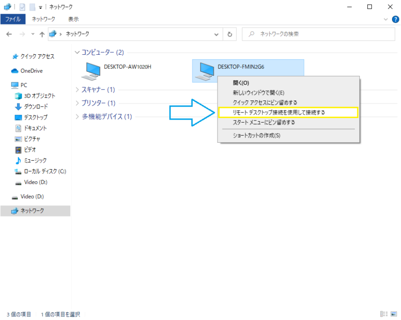Click the DESKTOP-FMIN2G6 computer icon
This screenshot has width=401, height=320.
click(205, 71)
